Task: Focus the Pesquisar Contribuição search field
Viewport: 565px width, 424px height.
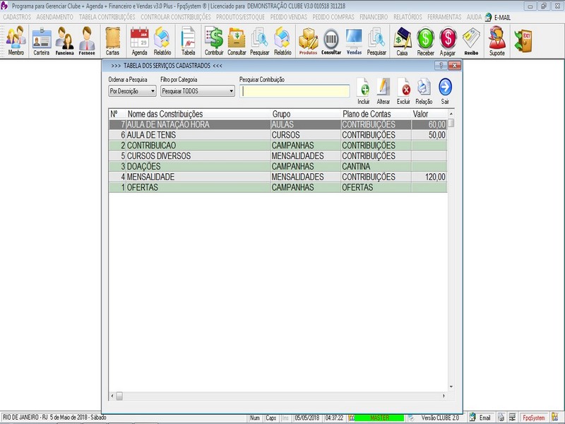Action: click(295, 91)
